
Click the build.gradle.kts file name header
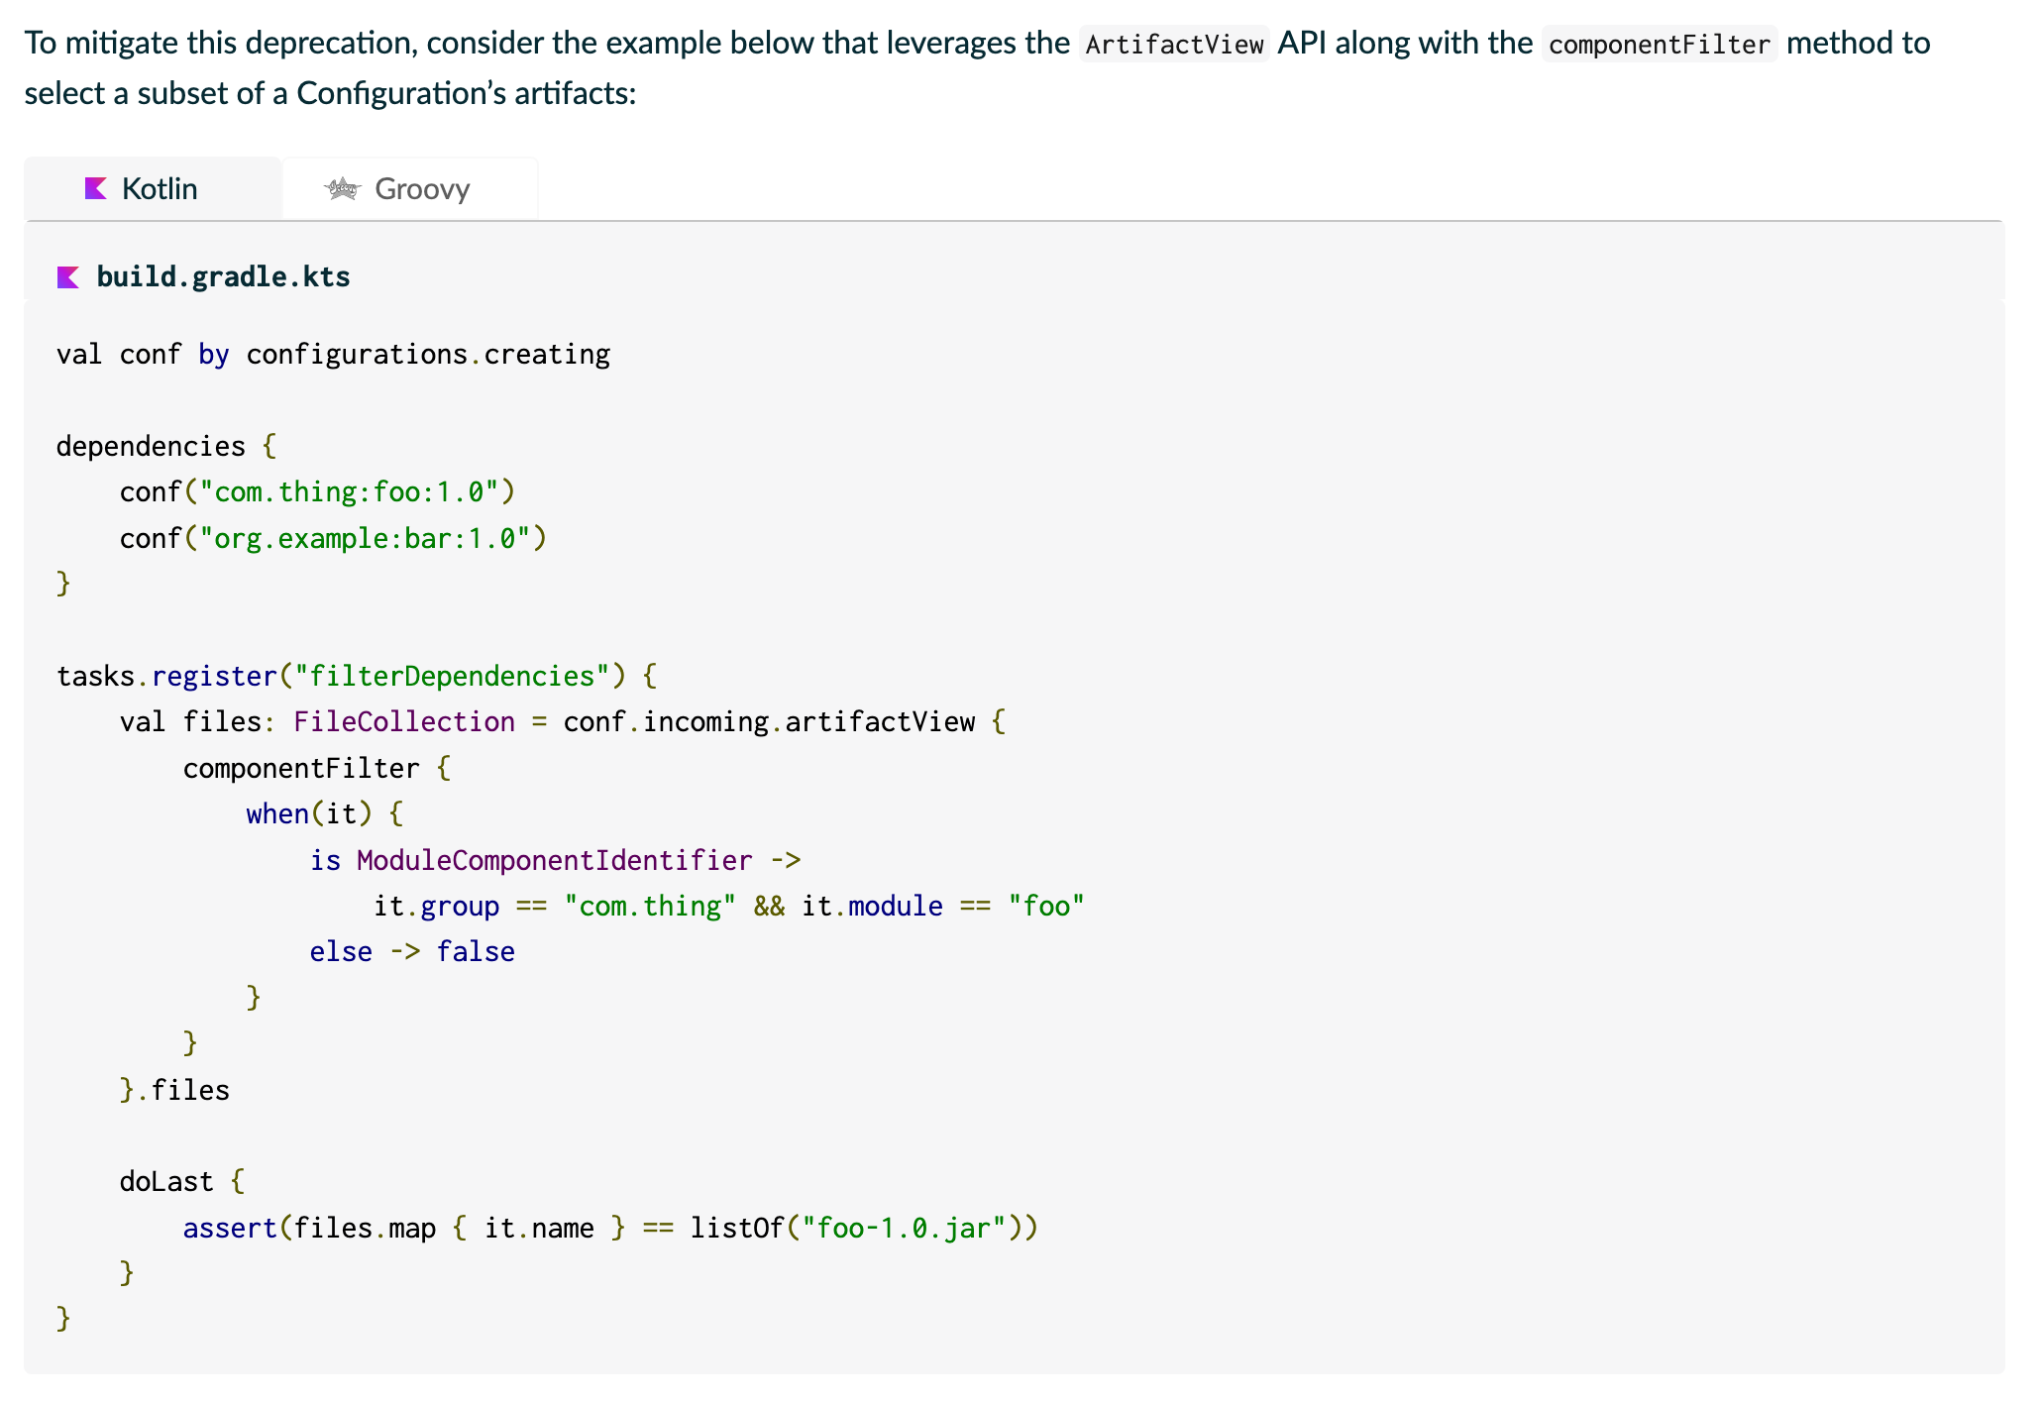click(223, 277)
